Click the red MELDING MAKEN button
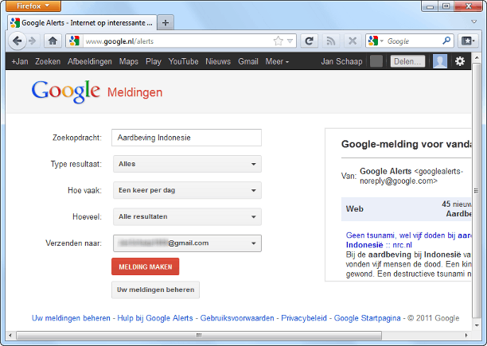This screenshot has width=487, height=346. pos(146,266)
